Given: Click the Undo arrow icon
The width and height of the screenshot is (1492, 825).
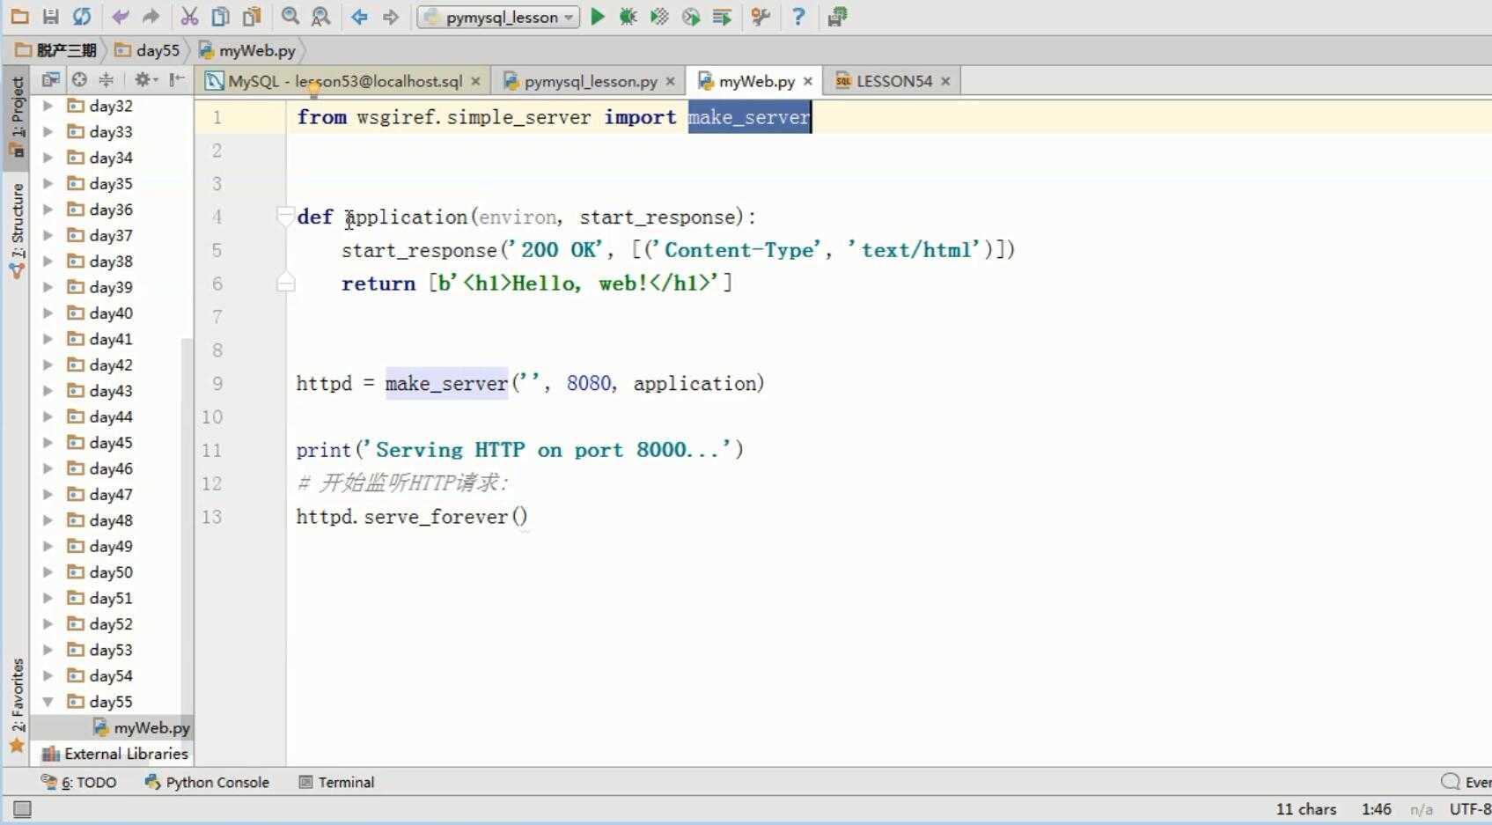Looking at the screenshot, I should (121, 17).
